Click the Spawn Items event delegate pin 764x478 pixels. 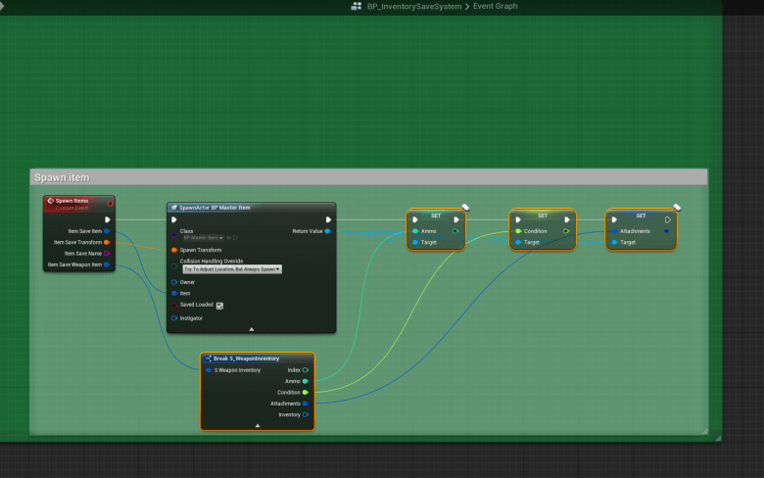point(110,203)
